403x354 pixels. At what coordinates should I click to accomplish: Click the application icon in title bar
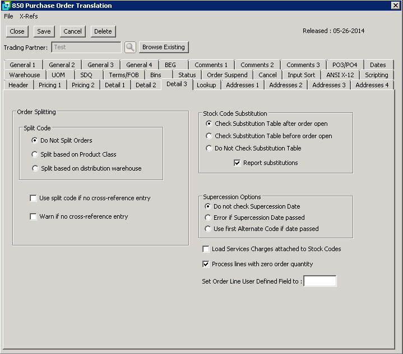(x=6, y=6)
